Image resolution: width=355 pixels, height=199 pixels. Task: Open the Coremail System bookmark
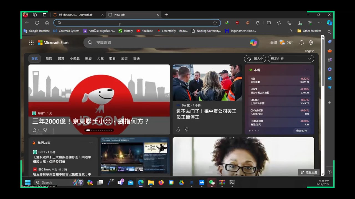pyautogui.click(x=66, y=31)
